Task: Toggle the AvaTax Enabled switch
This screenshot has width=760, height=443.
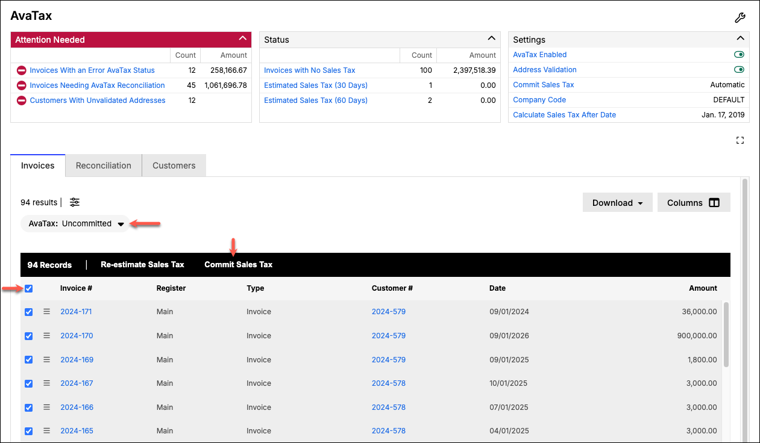Action: (739, 55)
